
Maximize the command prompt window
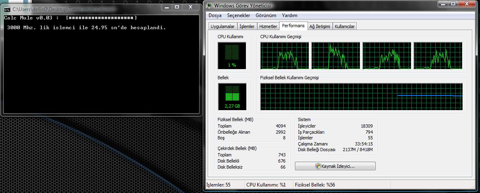[177, 7]
